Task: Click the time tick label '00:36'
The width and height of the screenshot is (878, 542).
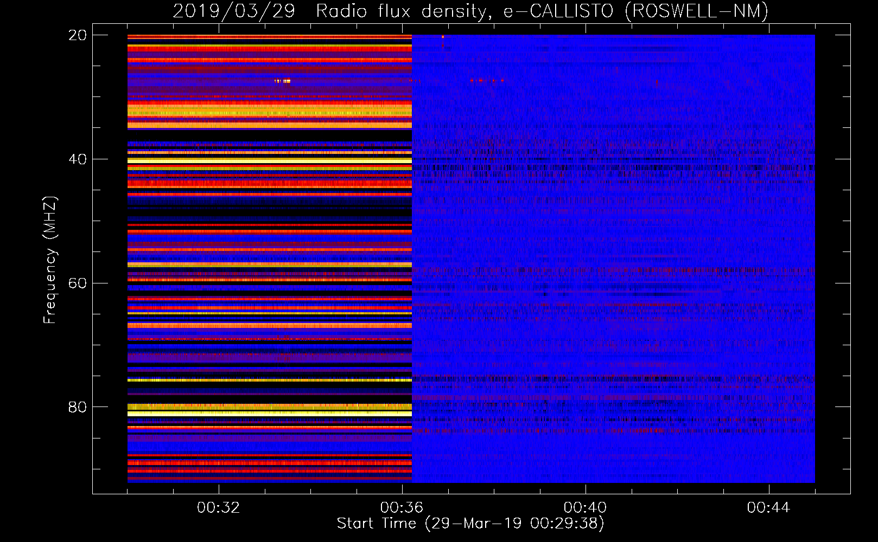Action: (402, 508)
